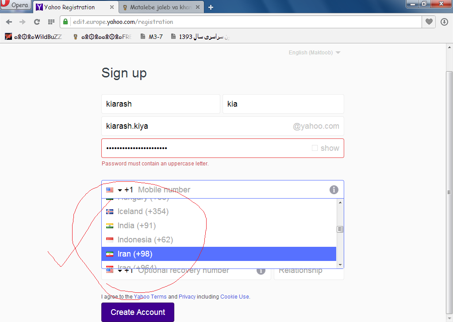Switch to the Yahoo Registration tab

[x=69, y=7]
